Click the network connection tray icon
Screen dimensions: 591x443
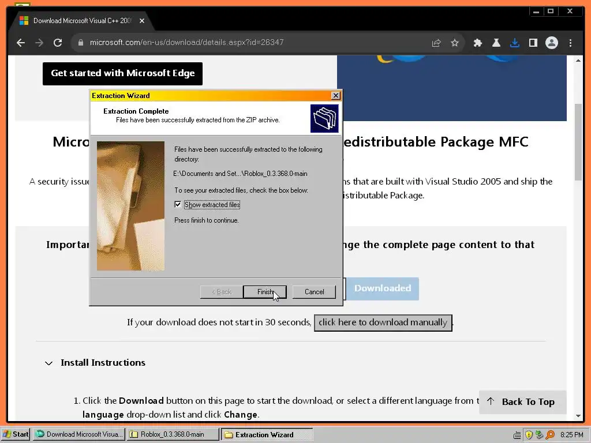coord(540,435)
